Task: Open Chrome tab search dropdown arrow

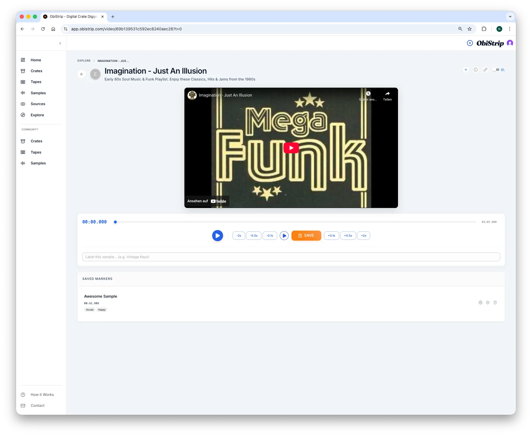Action: (x=510, y=17)
